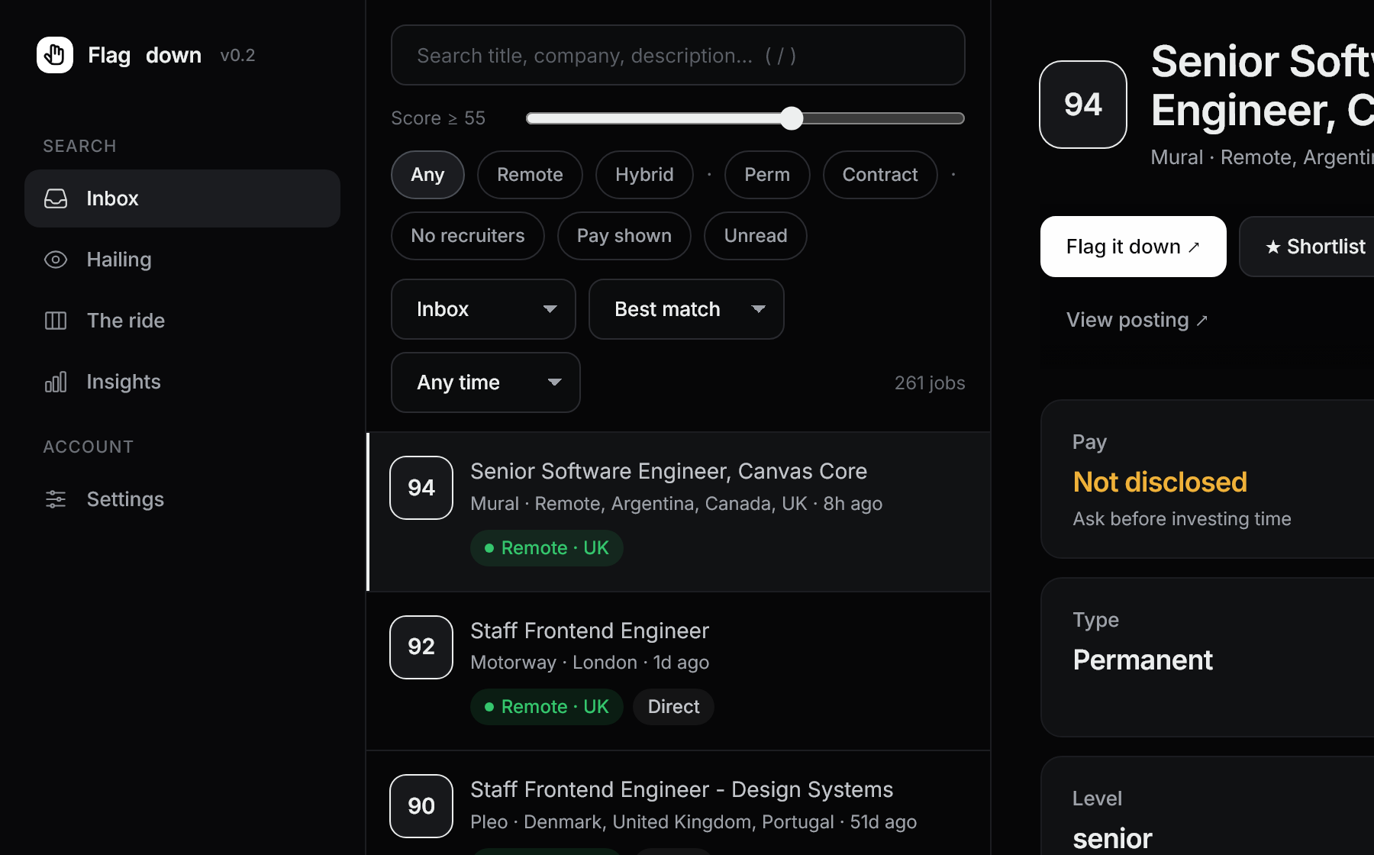This screenshot has height=855, width=1374.
Task: Click the Score ≥ 55 label
Action: (438, 118)
